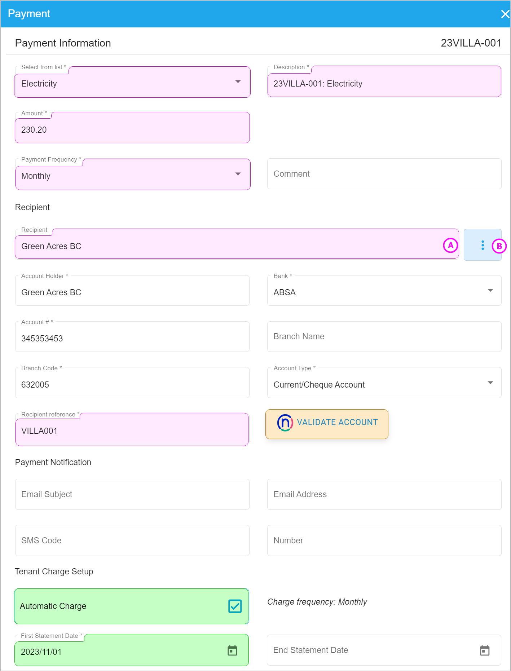511x671 pixels.
Task: Click the Validate Account button
Action: [327, 424]
